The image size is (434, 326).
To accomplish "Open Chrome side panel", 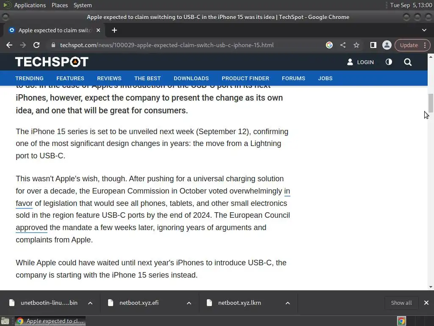I will (x=373, y=45).
